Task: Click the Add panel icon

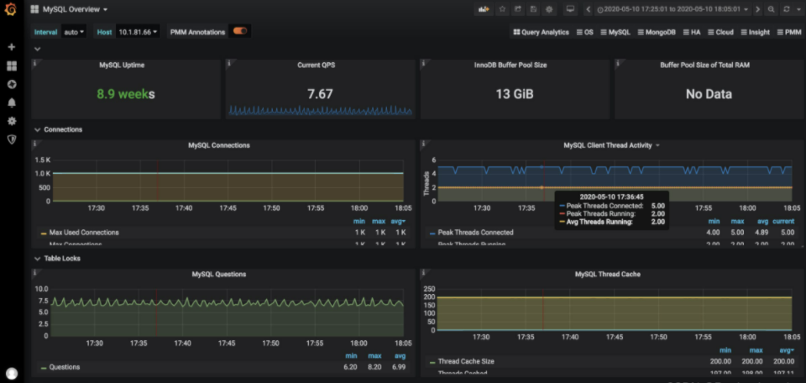Action: 484,9
